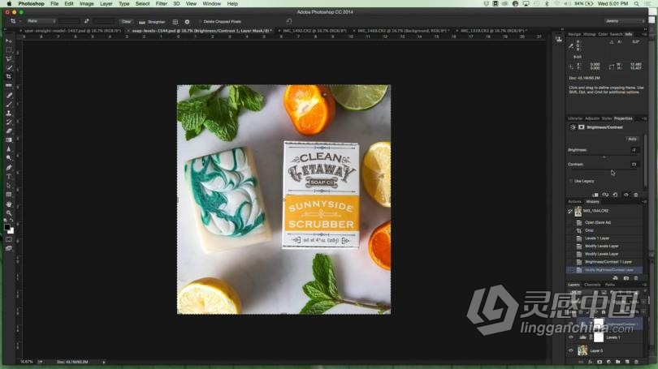Screen dimensions: 658x369
Task: Switch to the Channels tab
Action: pos(592,285)
